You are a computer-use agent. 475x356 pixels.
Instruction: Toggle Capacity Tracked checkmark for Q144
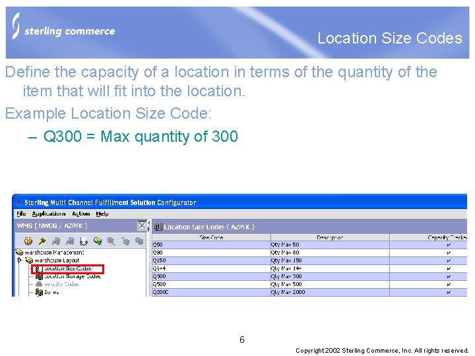(449, 268)
